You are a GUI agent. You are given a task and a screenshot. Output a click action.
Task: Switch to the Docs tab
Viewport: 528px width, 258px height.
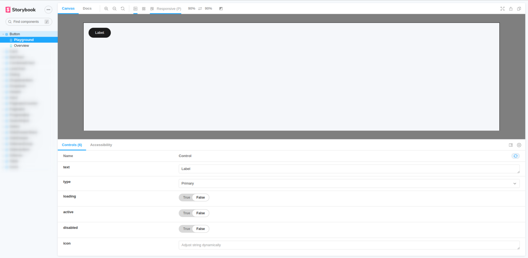tap(87, 8)
